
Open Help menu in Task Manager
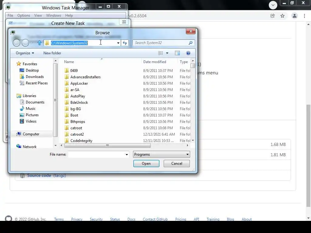[69, 15]
